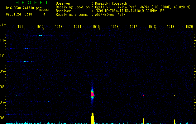This screenshot has width=196, height=124.
Task: Click the log file path D:¥LOG¥01241510
Action: [22, 8]
